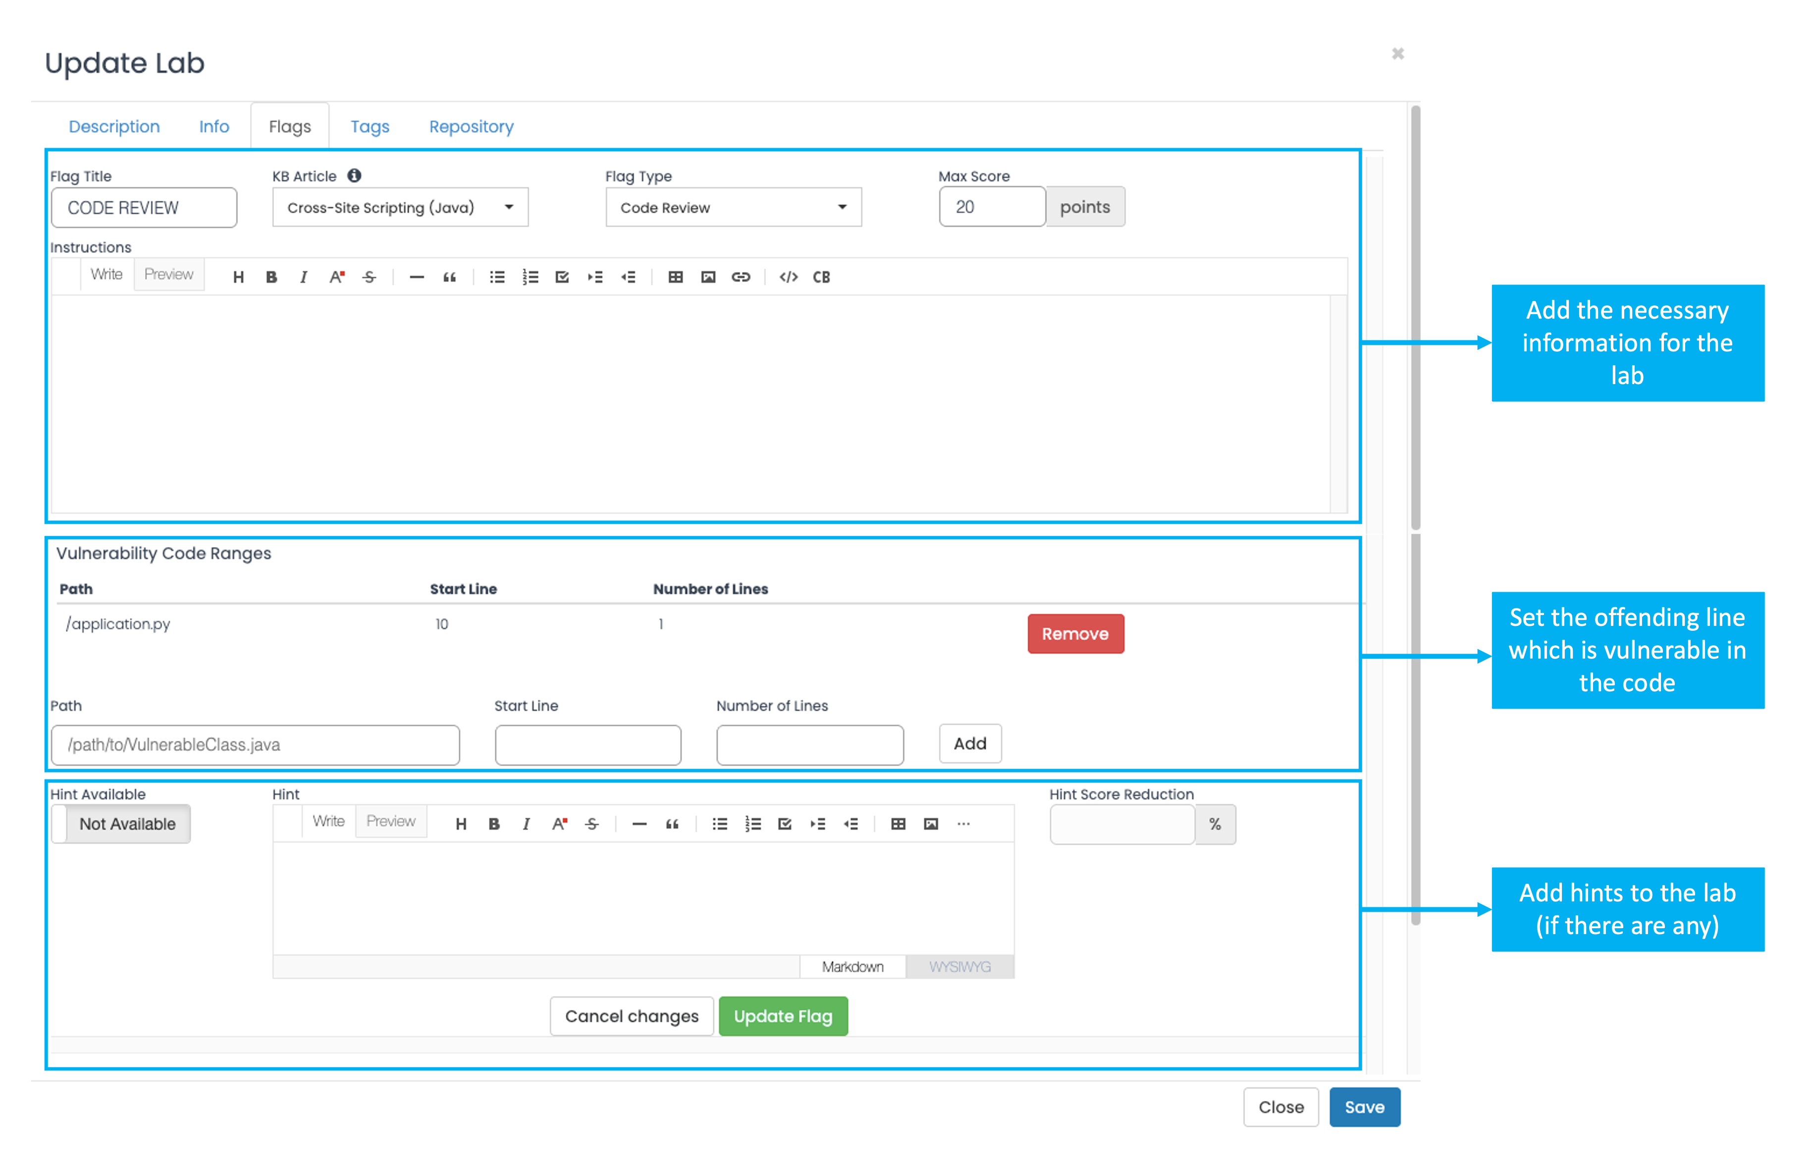Click the Italic icon in Instructions toolbar
Viewport: 1814px width, 1167px height.
(x=304, y=278)
